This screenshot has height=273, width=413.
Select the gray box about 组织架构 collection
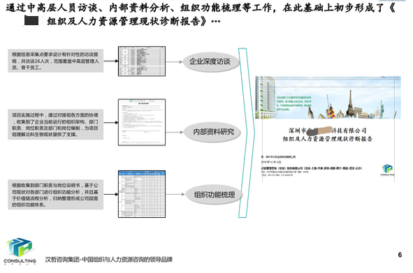pyautogui.click(x=56, y=124)
